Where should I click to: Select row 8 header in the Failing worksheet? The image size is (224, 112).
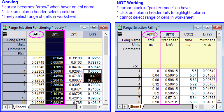[x=129, y=102]
